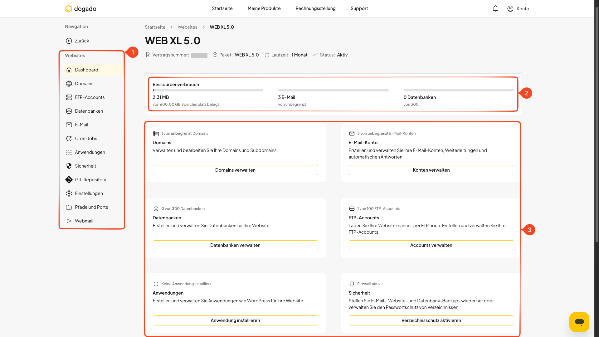599x337 pixels.
Task: Click the 'Laufzeit: 1 Monat' text
Action: click(x=289, y=55)
